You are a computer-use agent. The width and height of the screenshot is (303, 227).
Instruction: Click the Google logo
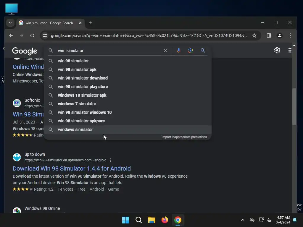tap(25, 51)
